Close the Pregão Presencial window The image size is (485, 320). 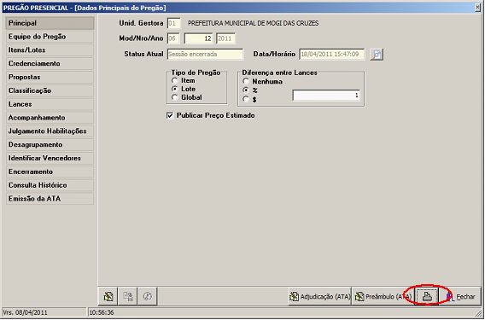pyautogui.click(x=478, y=8)
